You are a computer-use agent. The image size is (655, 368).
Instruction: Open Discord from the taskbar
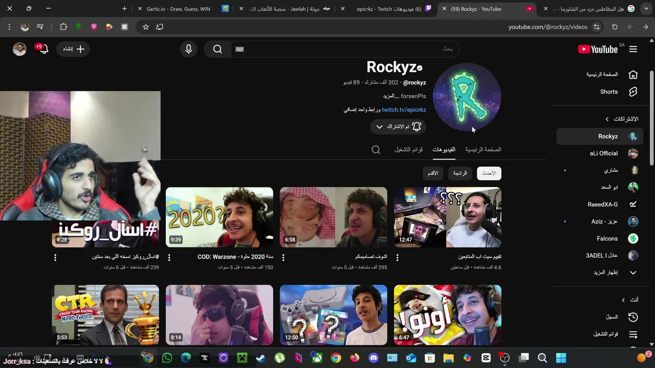click(374, 358)
